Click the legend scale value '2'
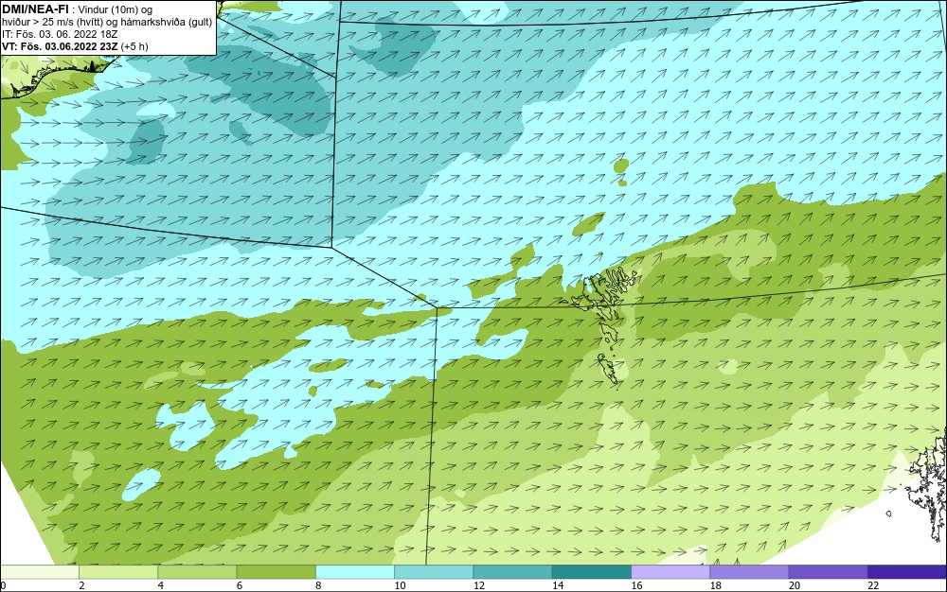Viewport: 947px width, 592px height. click(x=81, y=585)
